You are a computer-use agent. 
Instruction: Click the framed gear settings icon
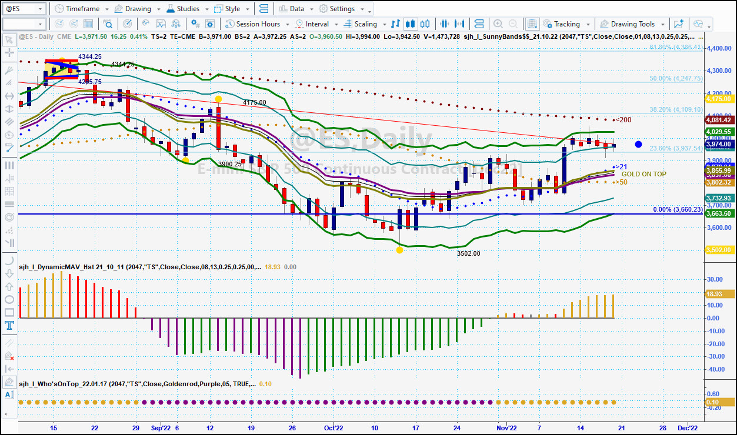[211, 24]
